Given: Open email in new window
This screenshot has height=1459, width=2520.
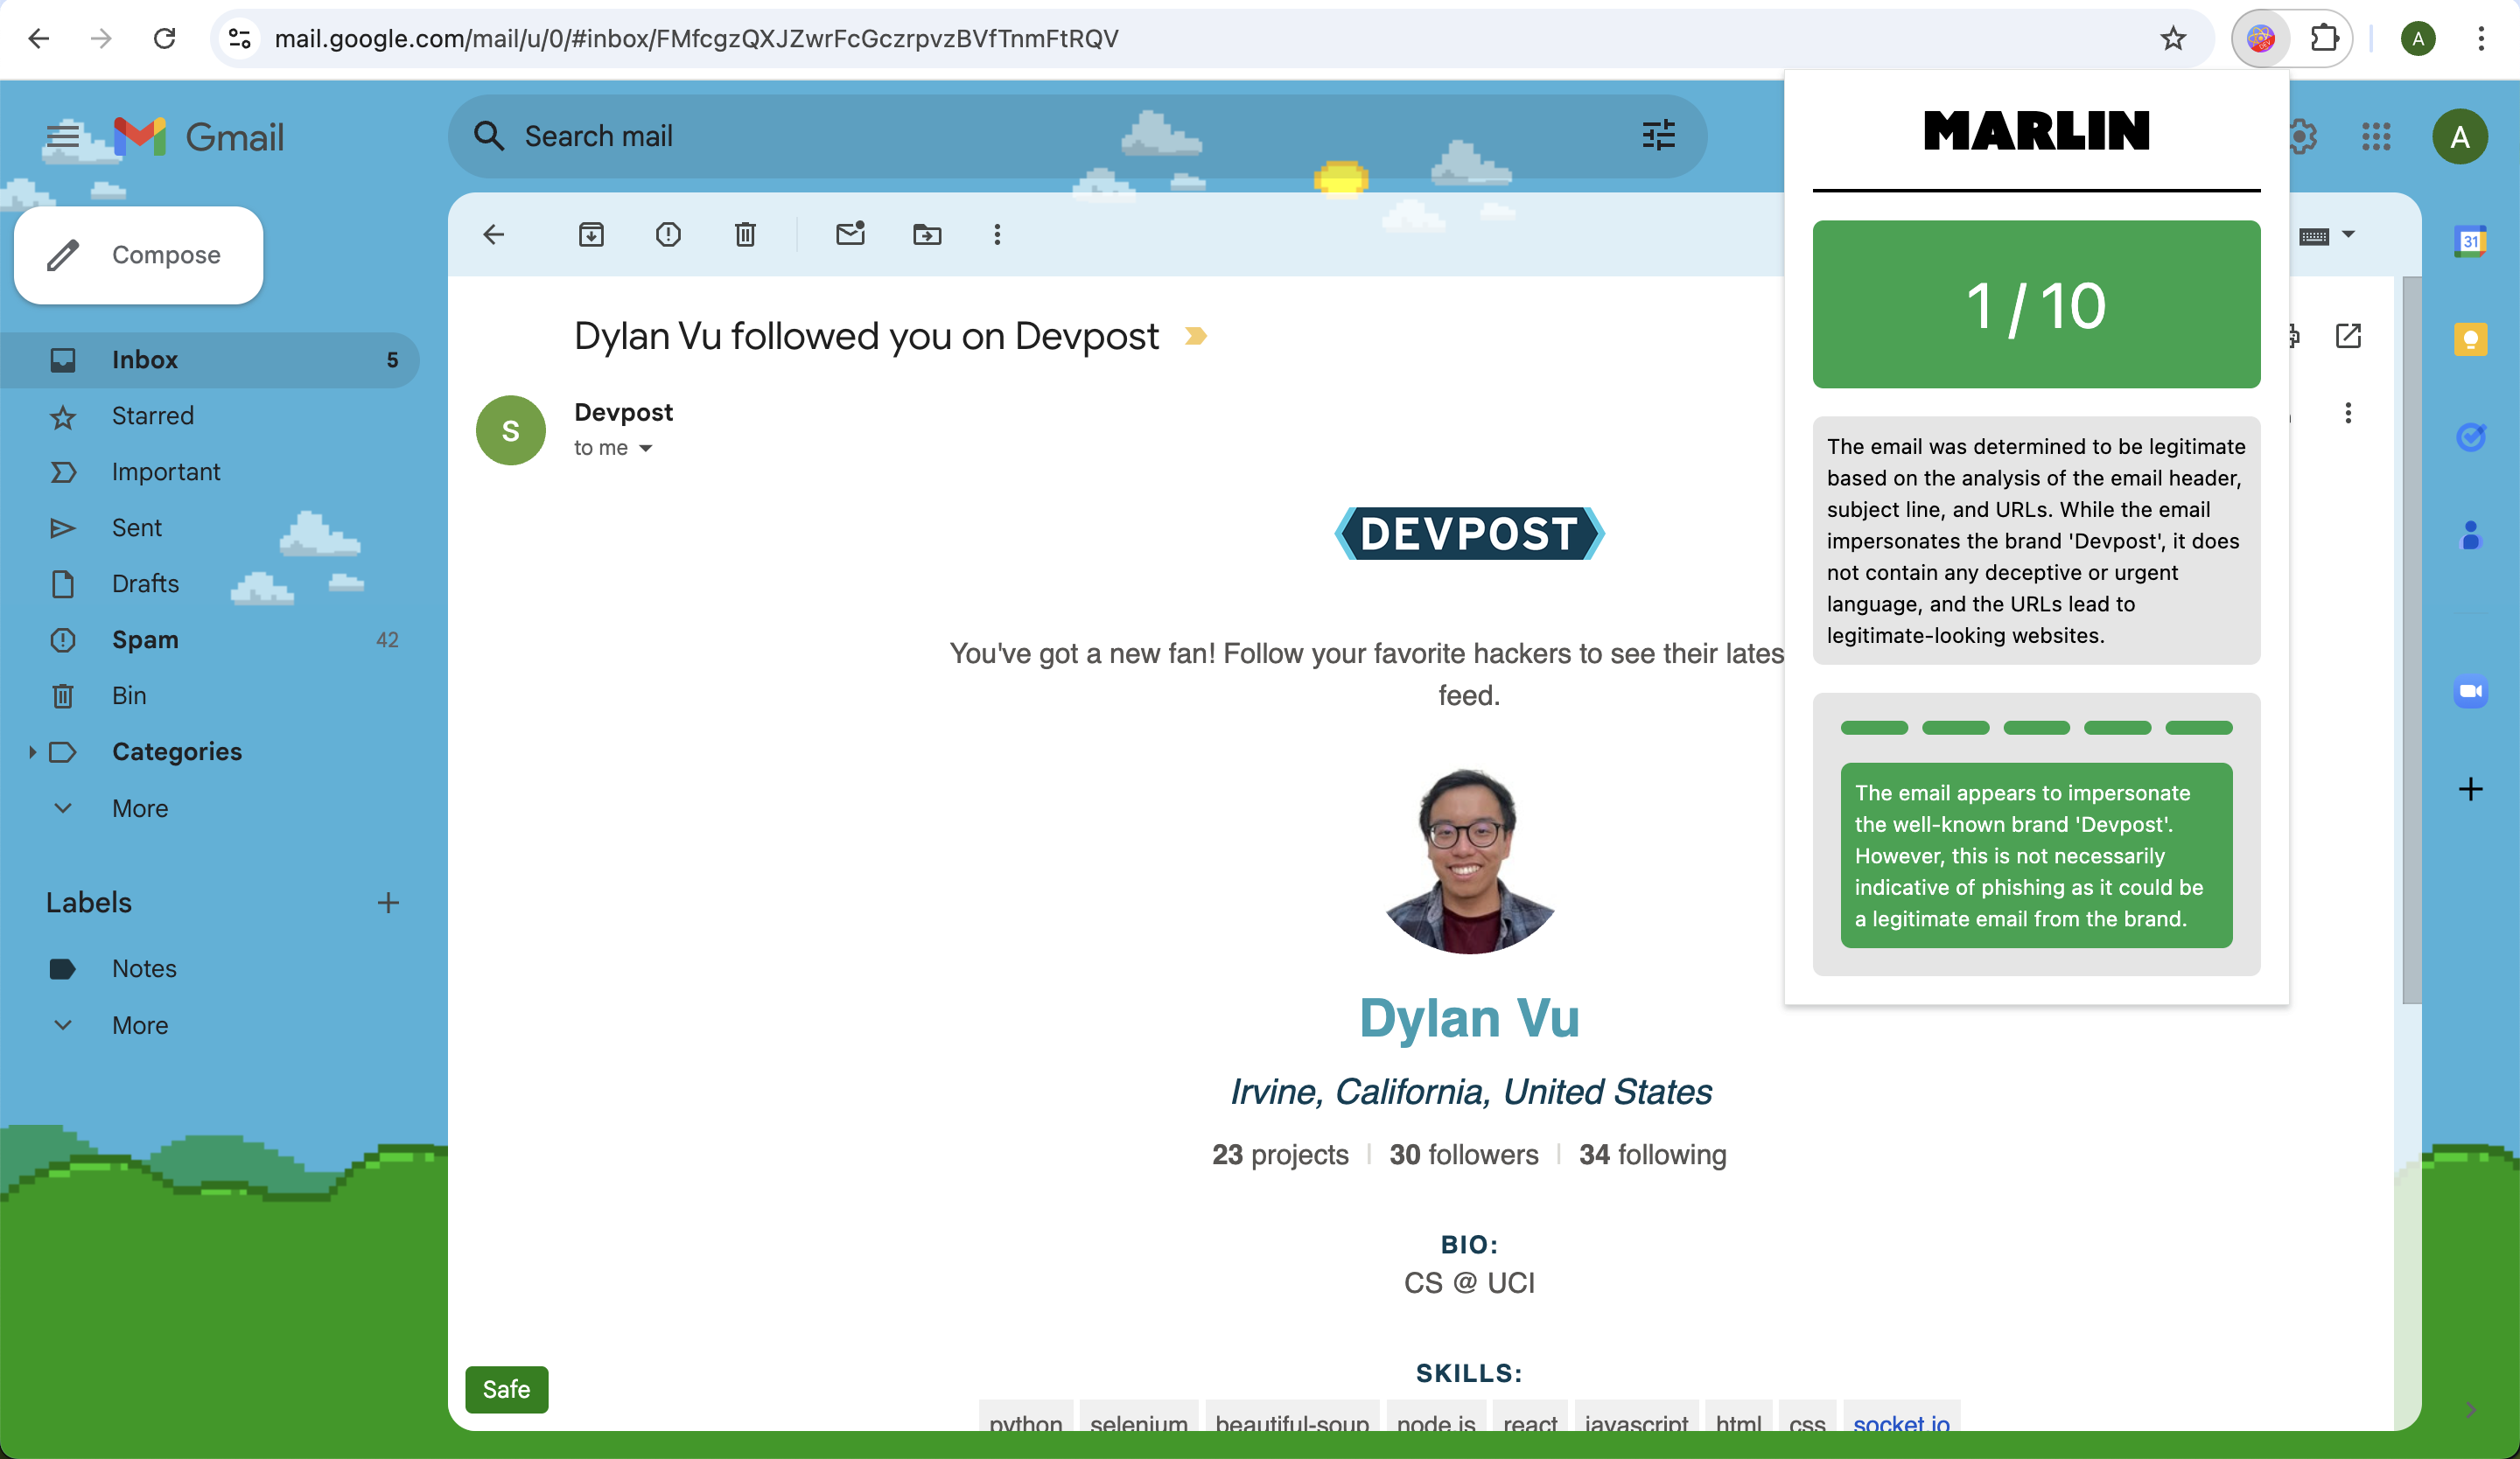Looking at the screenshot, I should click(x=2348, y=336).
